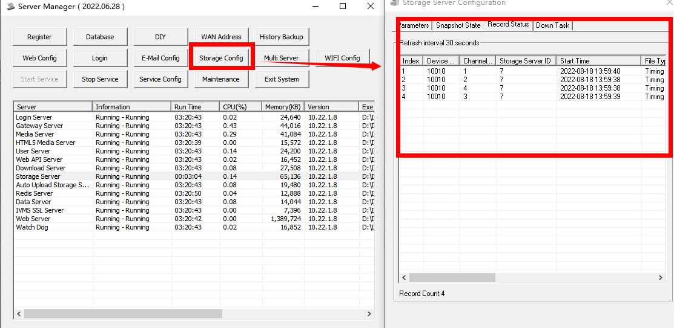Click the Server Manager title bar icon
The height and width of the screenshot is (328, 674).
pyautogui.click(x=10, y=7)
